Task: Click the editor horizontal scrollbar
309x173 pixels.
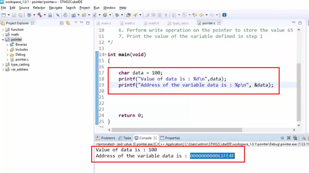Action: point(177,130)
